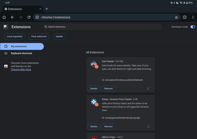Open the Chrome Web Store link

(x=21, y=69)
